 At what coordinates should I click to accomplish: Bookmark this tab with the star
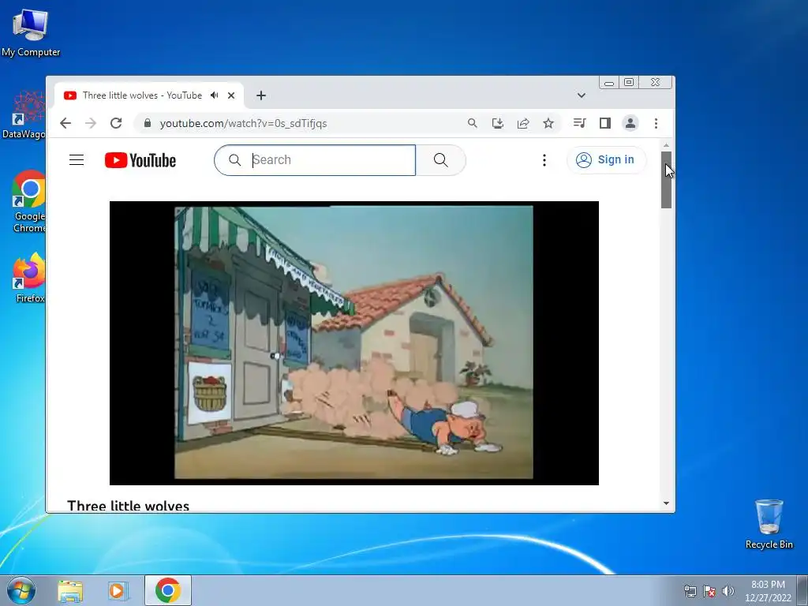pos(548,123)
